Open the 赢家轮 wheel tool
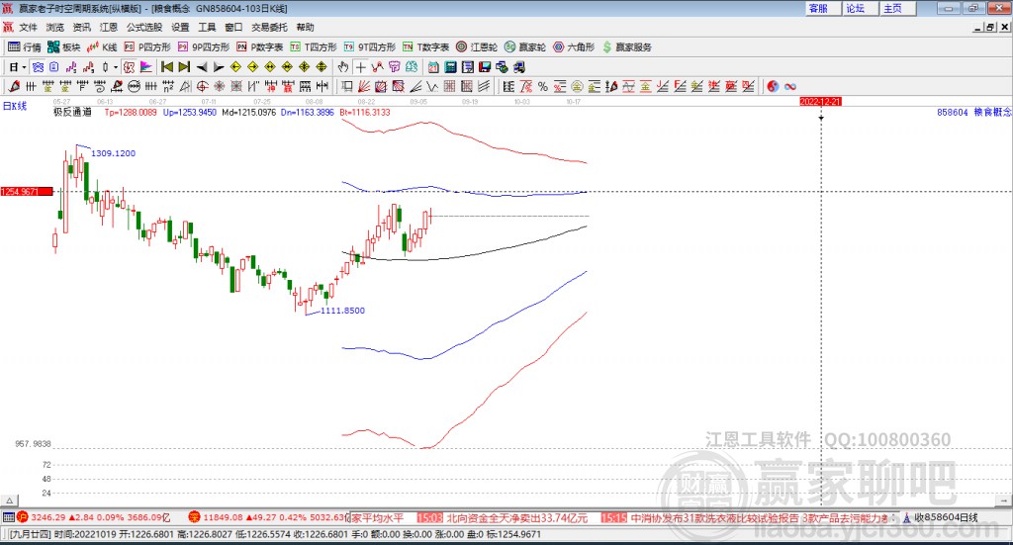 click(525, 47)
